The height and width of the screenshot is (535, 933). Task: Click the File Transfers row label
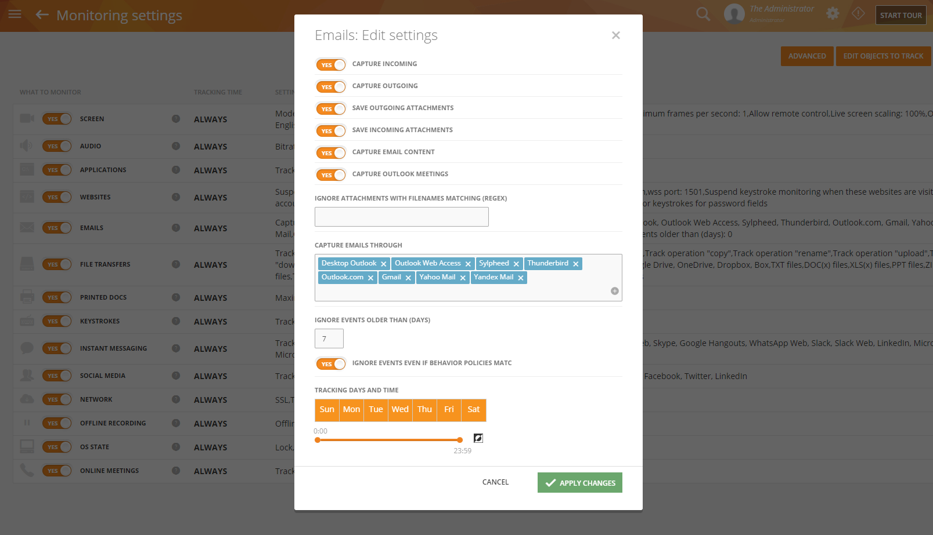pyautogui.click(x=105, y=264)
